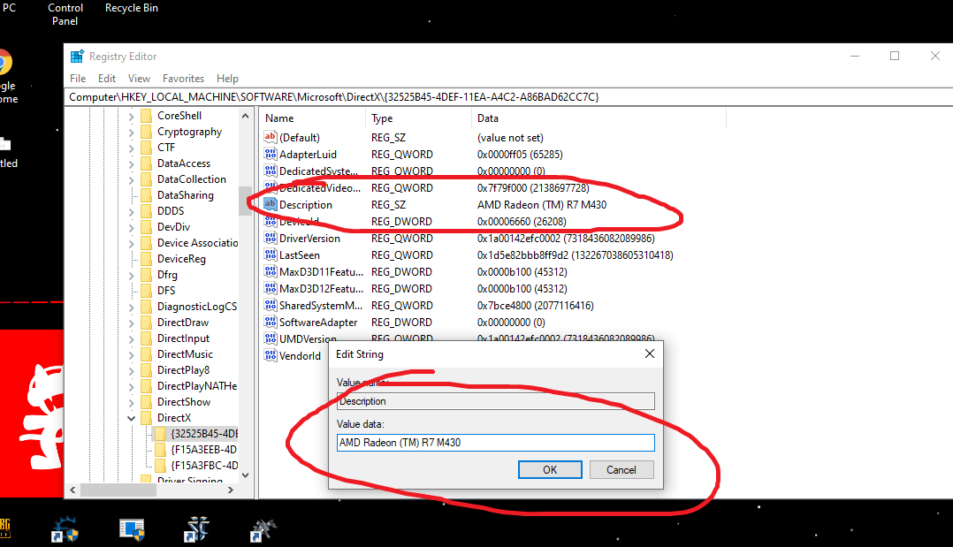Select the Device Associatio tree item
Screen dimensions: 953x547
point(197,243)
